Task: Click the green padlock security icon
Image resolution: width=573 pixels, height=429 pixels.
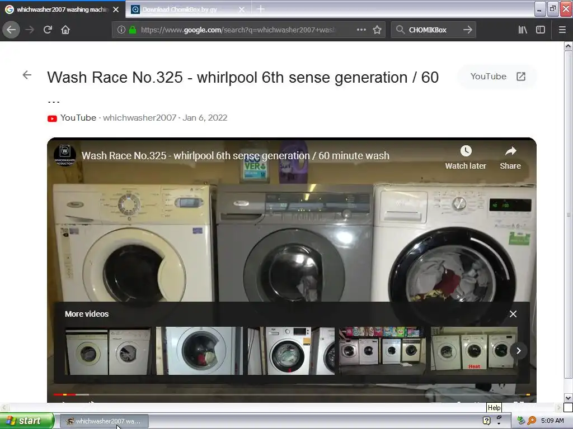Action: pyautogui.click(x=133, y=30)
